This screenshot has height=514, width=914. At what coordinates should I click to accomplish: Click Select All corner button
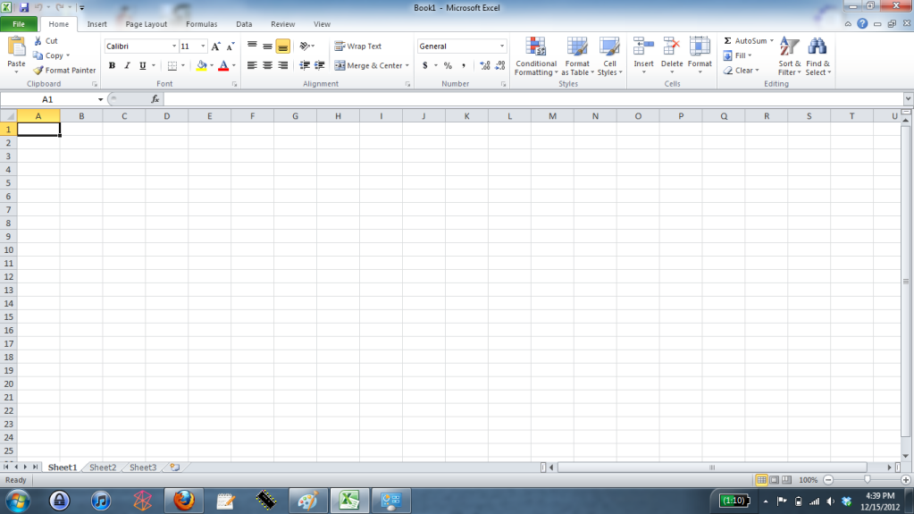[8, 116]
